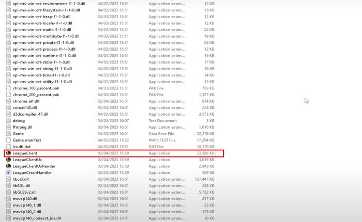This screenshot has height=222, width=362.
Task: Select the LeagueClientUxRender application icon
Action: coord(8,166)
